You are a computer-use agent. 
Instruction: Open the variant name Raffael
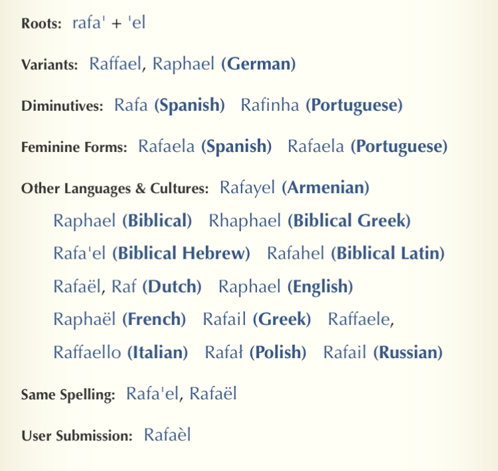[x=117, y=64]
